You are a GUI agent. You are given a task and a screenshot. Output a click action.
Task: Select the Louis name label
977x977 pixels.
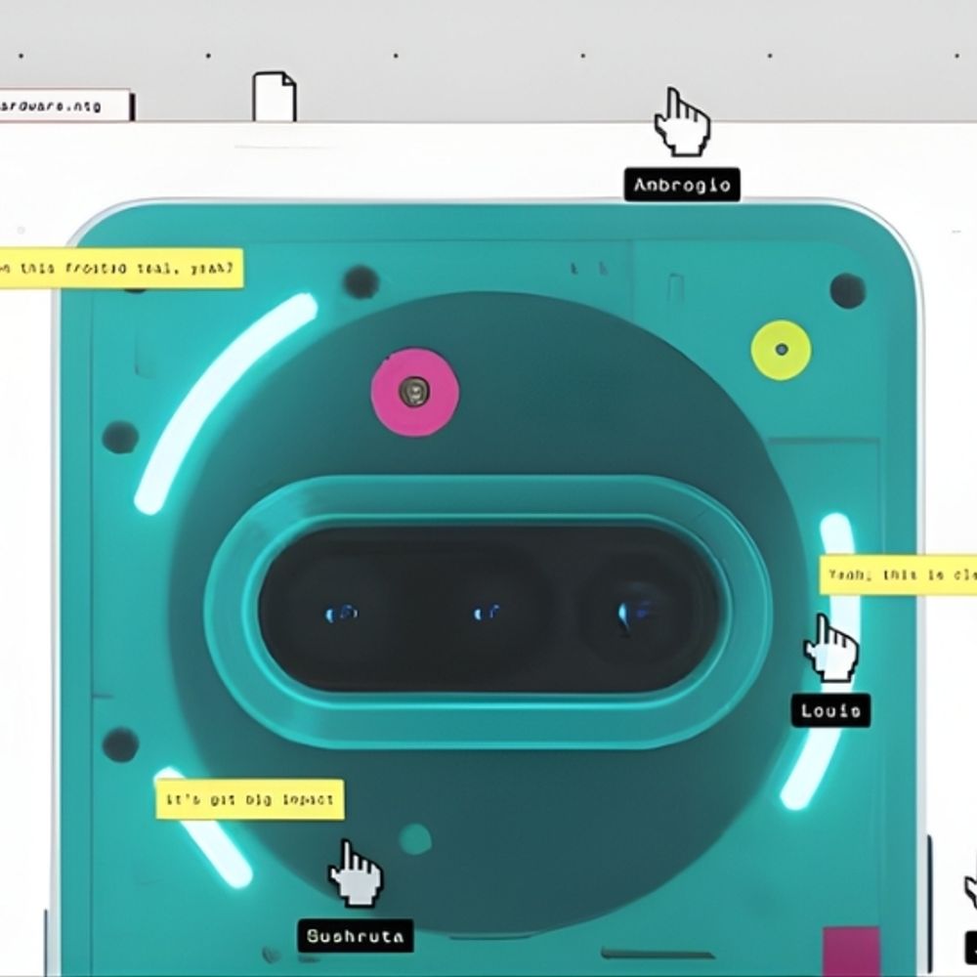[x=830, y=710]
